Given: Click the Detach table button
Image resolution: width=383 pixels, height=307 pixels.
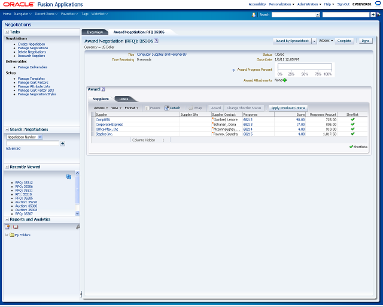Looking at the screenshot, I should [172, 108].
